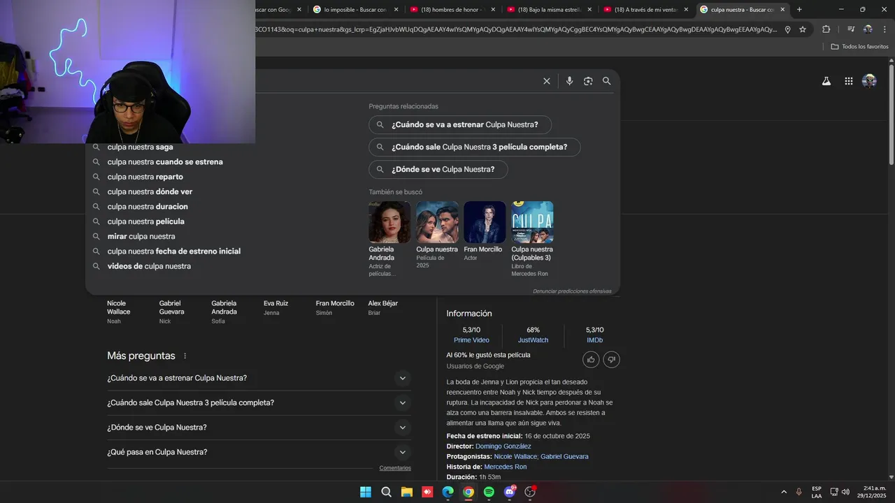The width and height of the screenshot is (895, 503).
Task: Open Microsoft Edge from taskbar
Action: coord(447,492)
